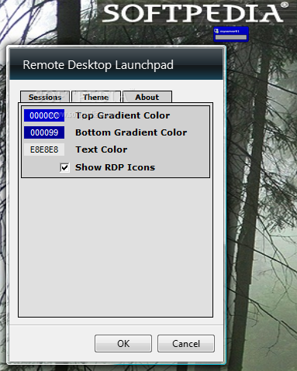Screen dimensions: 297x371
Task: Open the About tab
Action: coord(147,97)
